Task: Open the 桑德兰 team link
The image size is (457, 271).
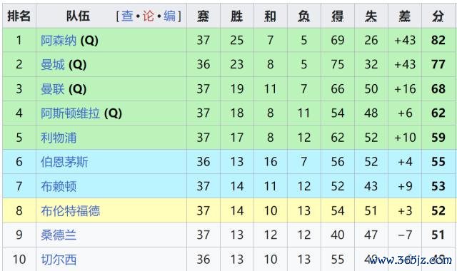Action: coord(59,235)
